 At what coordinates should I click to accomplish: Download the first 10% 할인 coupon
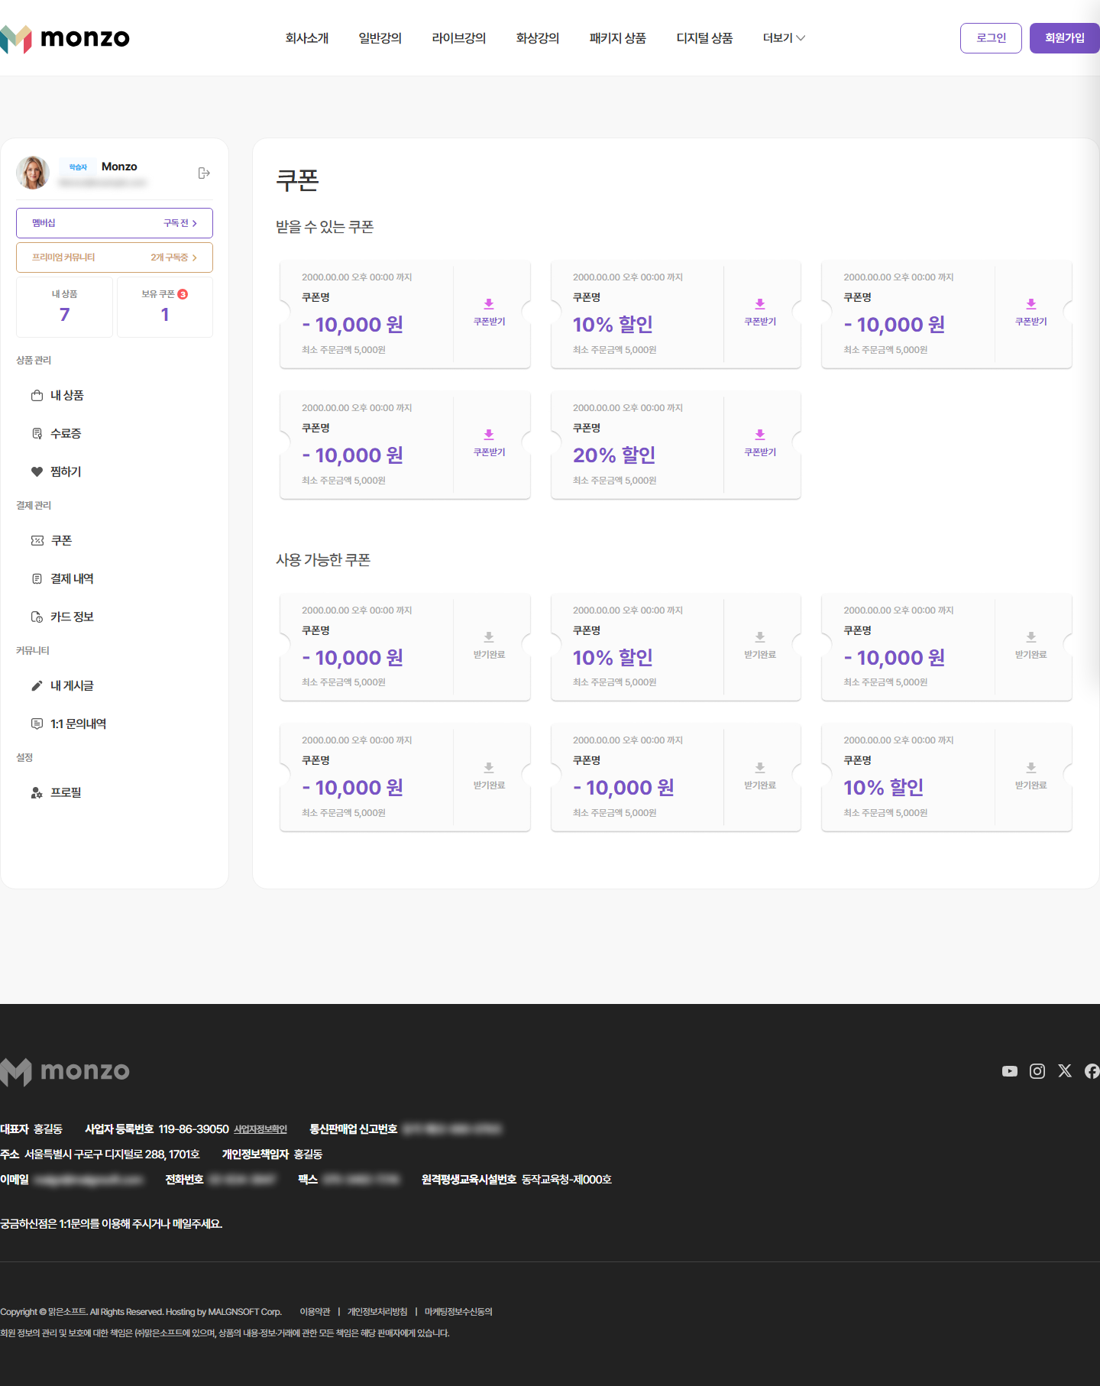[760, 313]
